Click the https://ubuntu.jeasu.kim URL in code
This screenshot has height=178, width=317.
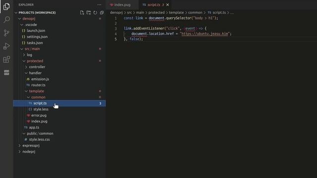tap(205, 34)
